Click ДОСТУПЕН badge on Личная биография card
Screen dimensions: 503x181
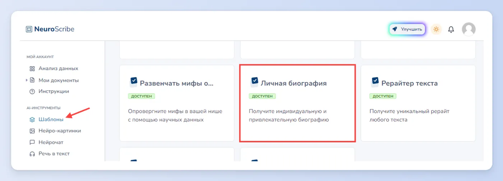coord(262,96)
